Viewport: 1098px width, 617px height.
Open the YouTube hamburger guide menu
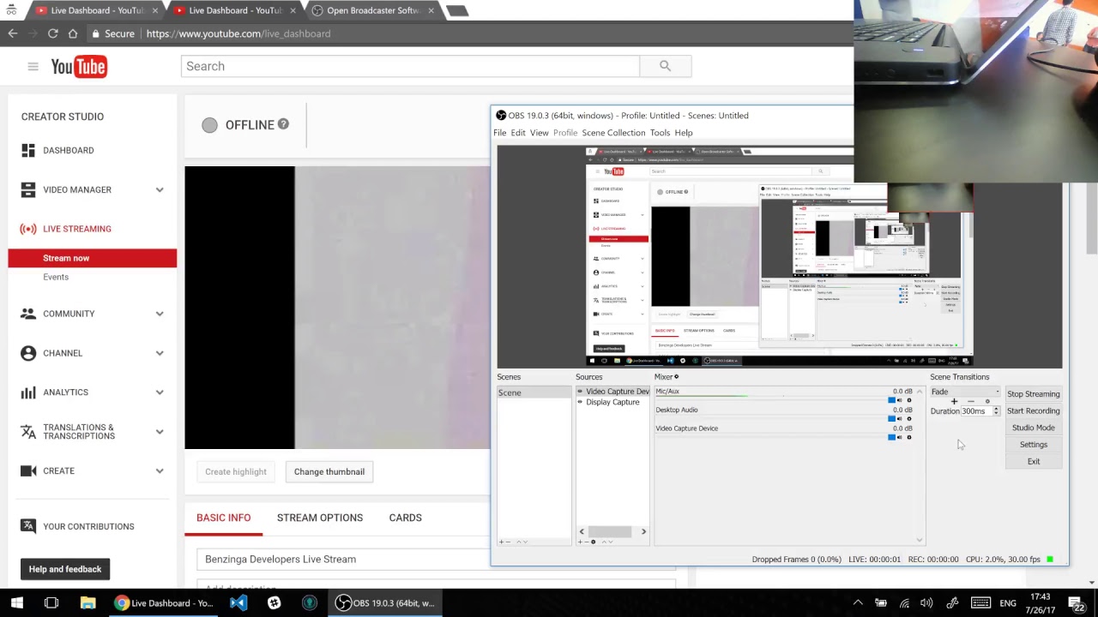point(33,66)
